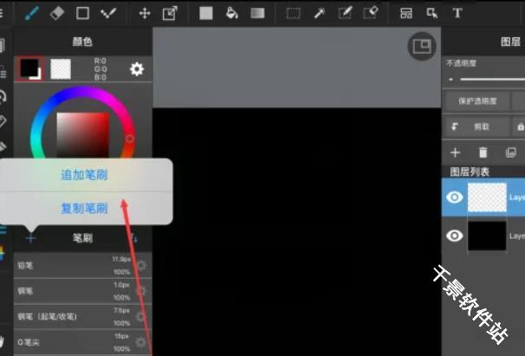Toggle 剪取 clipping option
The height and width of the screenshot is (356, 525).
[477, 127]
